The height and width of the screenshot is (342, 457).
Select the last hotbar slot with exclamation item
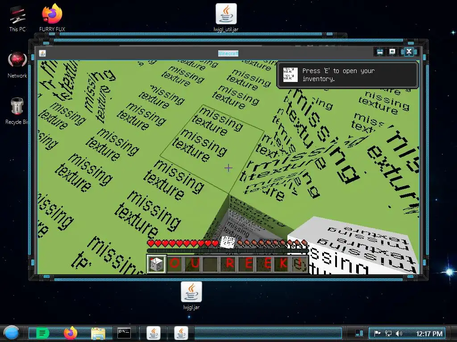(x=299, y=264)
